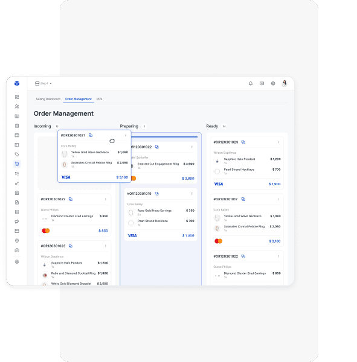This screenshot has height=362, width=357.
Task: Switch to the Order Management tab
Action: click(79, 99)
